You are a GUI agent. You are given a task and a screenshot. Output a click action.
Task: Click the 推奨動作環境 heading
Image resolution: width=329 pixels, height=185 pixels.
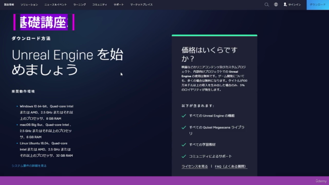click(x=23, y=91)
